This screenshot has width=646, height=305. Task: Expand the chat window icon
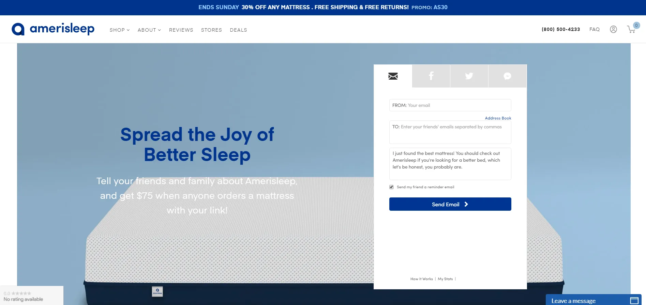634,301
